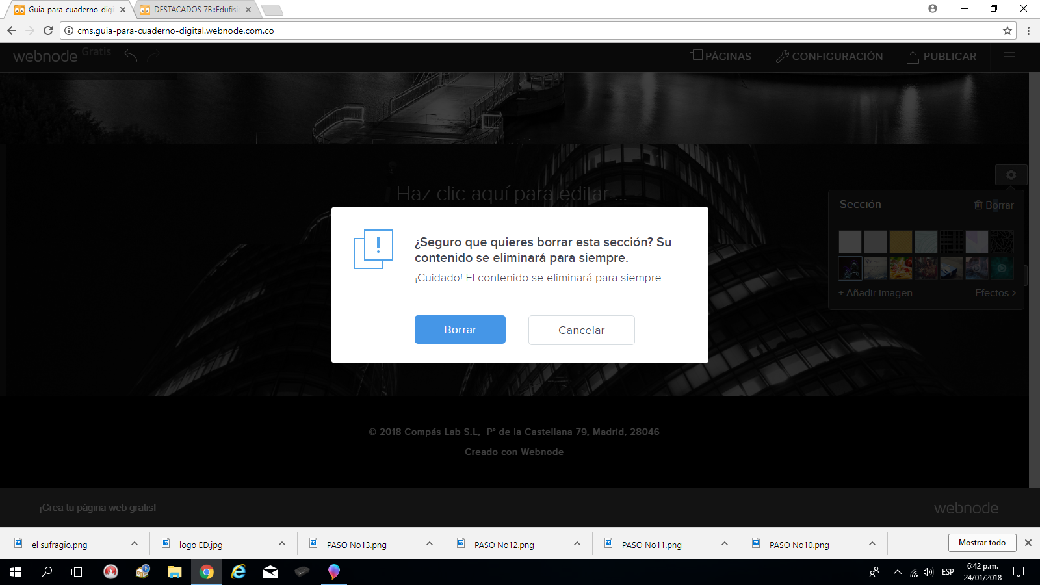Open Task View in the taskbar
The width and height of the screenshot is (1040, 585).
click(78, 572)
